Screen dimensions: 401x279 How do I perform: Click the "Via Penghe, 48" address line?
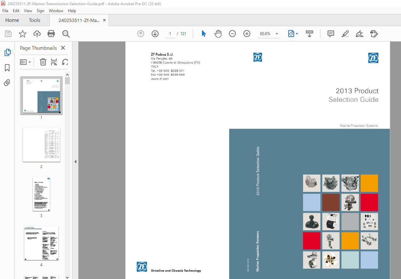point(162,59)
